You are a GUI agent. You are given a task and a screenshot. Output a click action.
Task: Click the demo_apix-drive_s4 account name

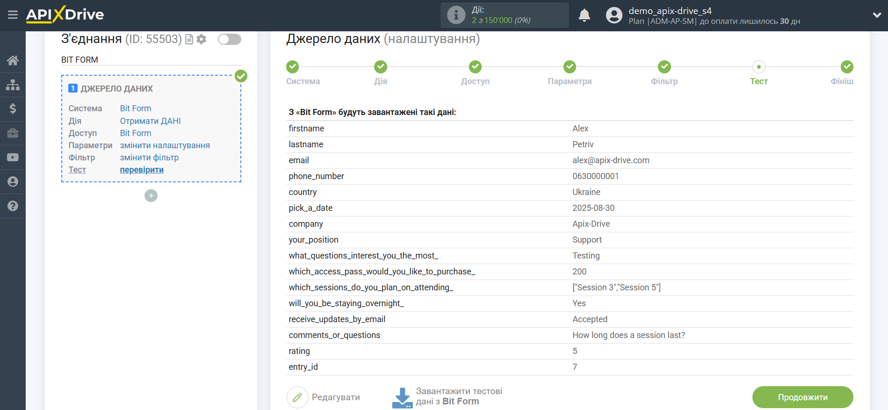coord(670,11)
